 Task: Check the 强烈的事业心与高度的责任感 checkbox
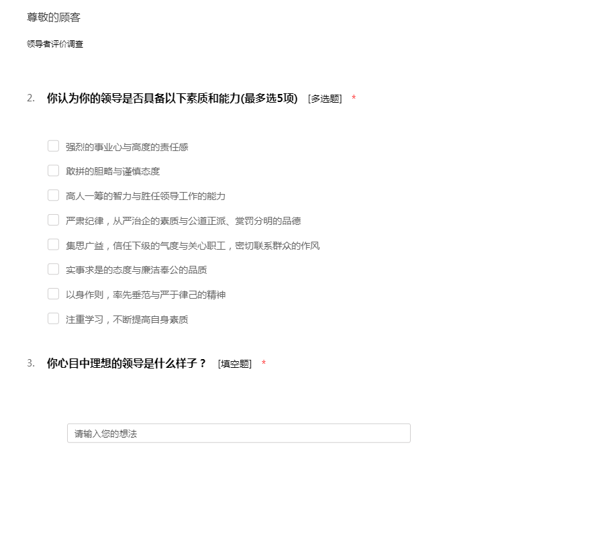coord(53,146)
